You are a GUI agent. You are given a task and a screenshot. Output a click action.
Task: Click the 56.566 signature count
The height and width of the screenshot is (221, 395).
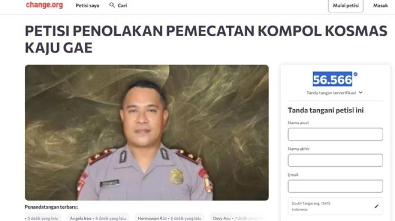(x=332, y=79)
